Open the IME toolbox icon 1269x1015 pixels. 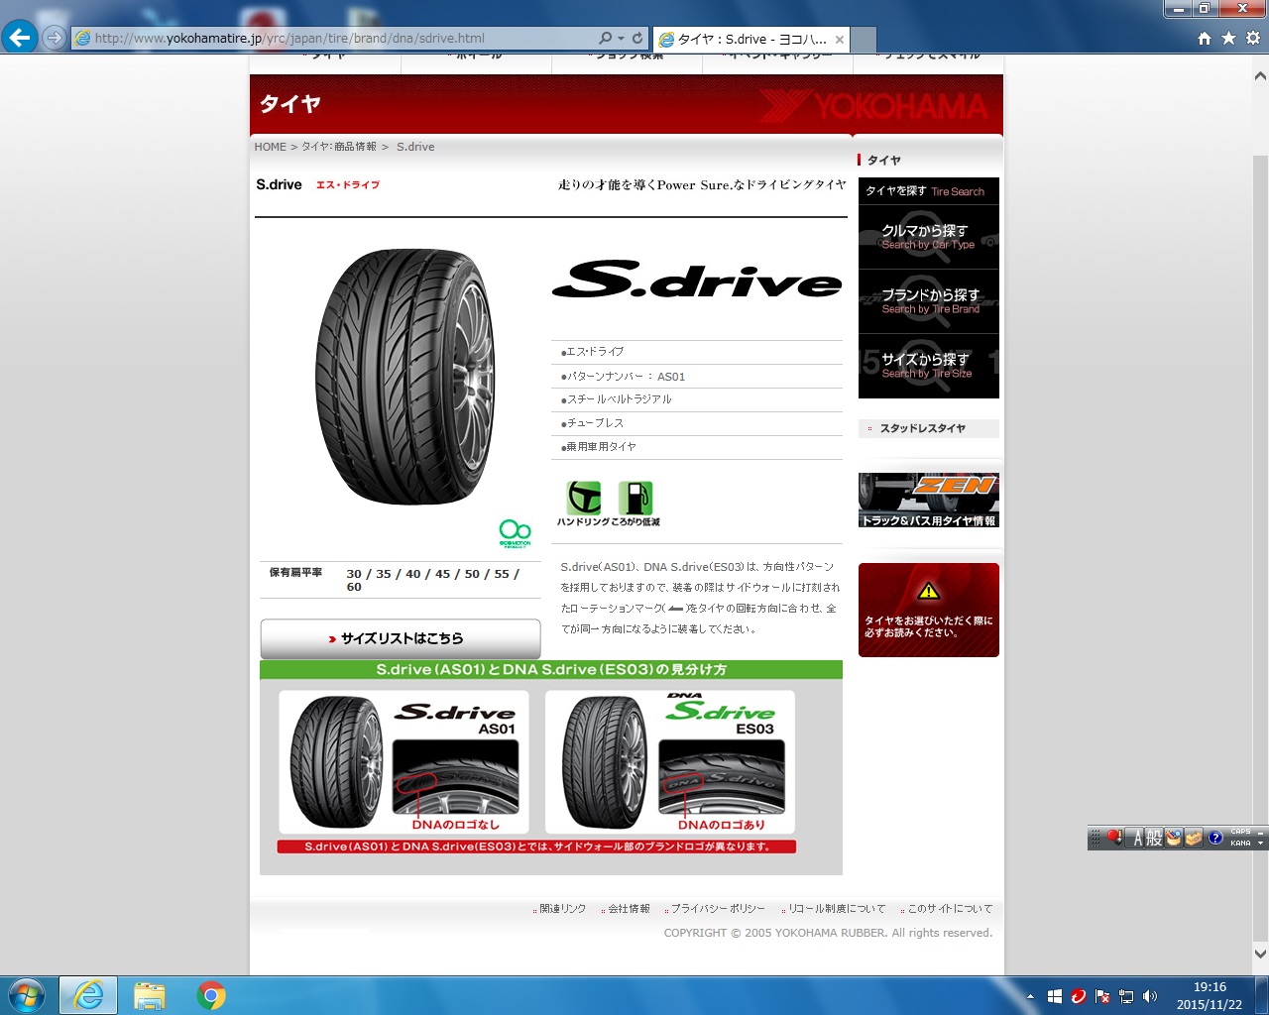click(x=1194, y=839)
